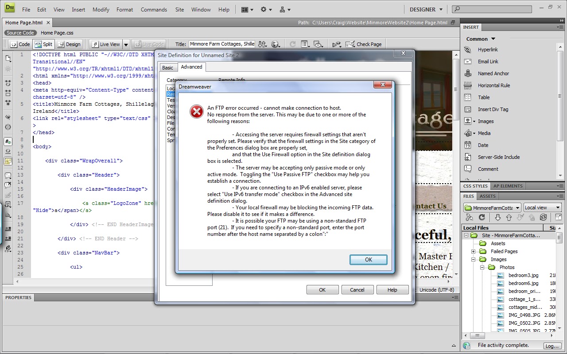Toggle Live View
Screen dimensions: 567x354
[105, 44]
